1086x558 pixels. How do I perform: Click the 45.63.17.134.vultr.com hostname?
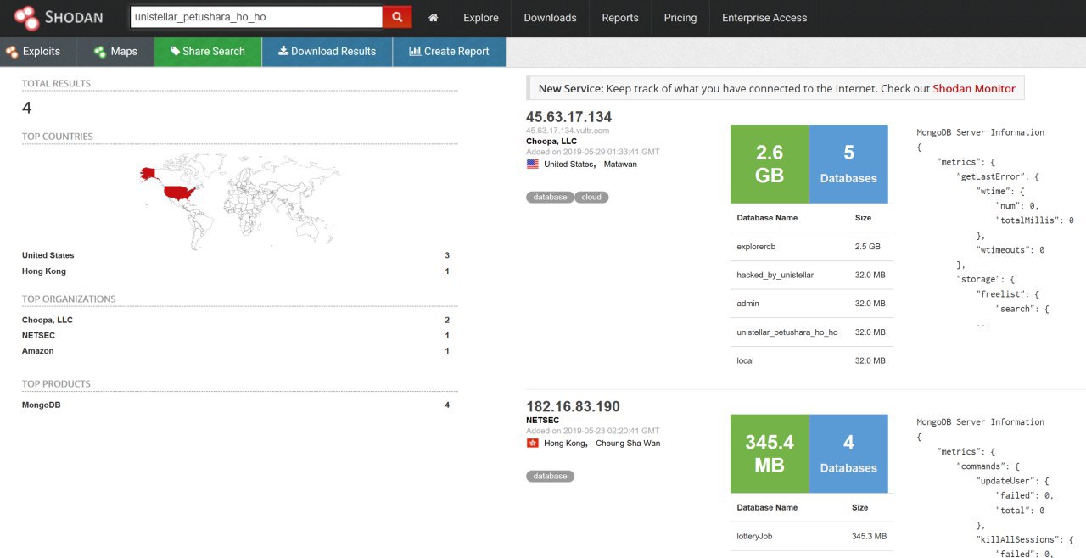[568, 131]
